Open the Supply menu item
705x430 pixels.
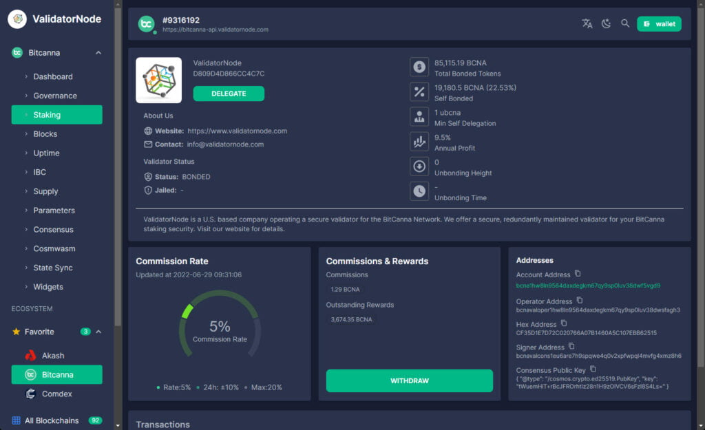point(56,191)
